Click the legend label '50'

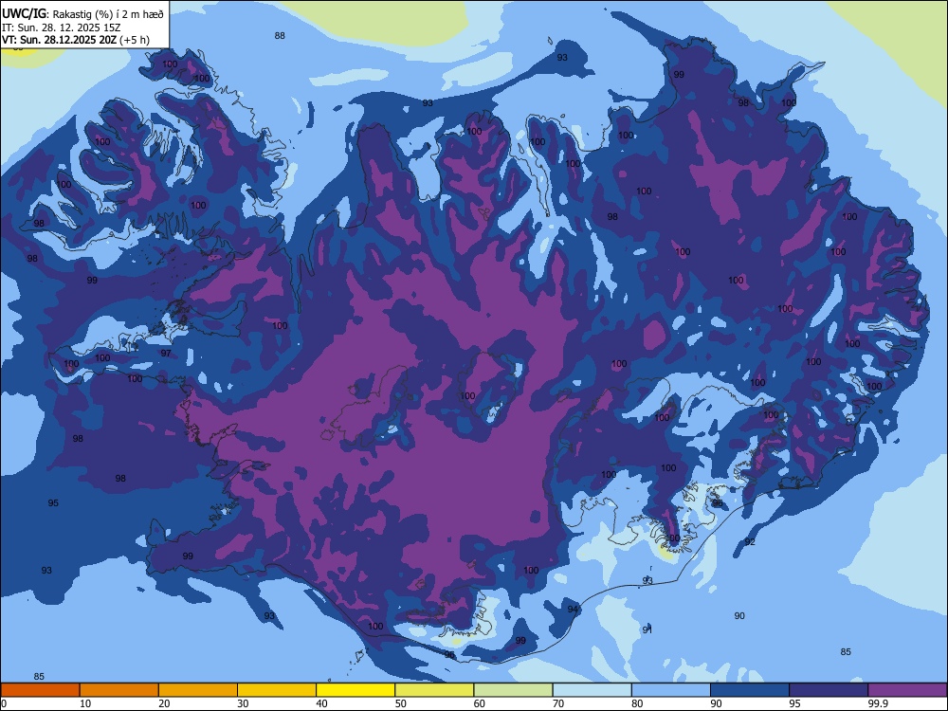pyautogui.click(x=400, y=703)
